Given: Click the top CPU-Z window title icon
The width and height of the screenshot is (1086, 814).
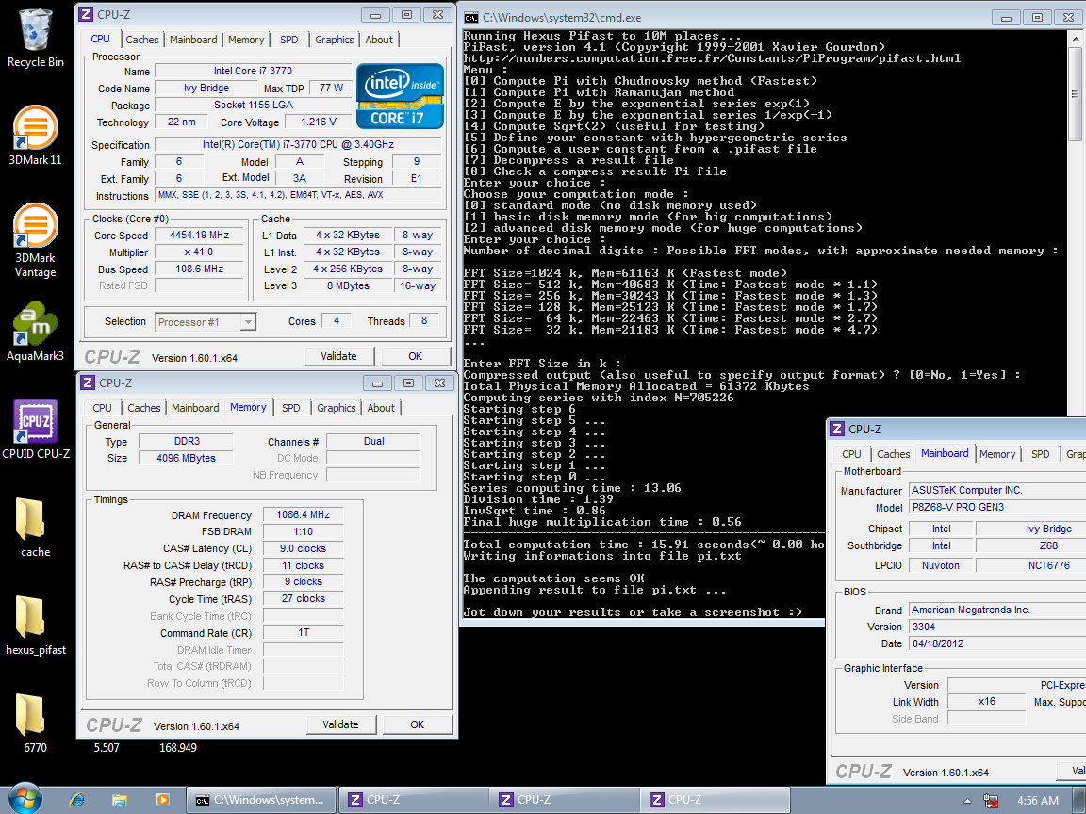Looking at the screenshot, I should (86, 14).
